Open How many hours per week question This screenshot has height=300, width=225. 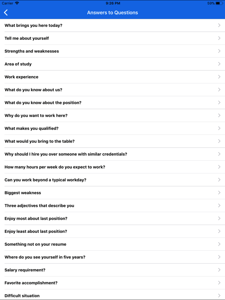pyautogui.click(x=112, y=167)
